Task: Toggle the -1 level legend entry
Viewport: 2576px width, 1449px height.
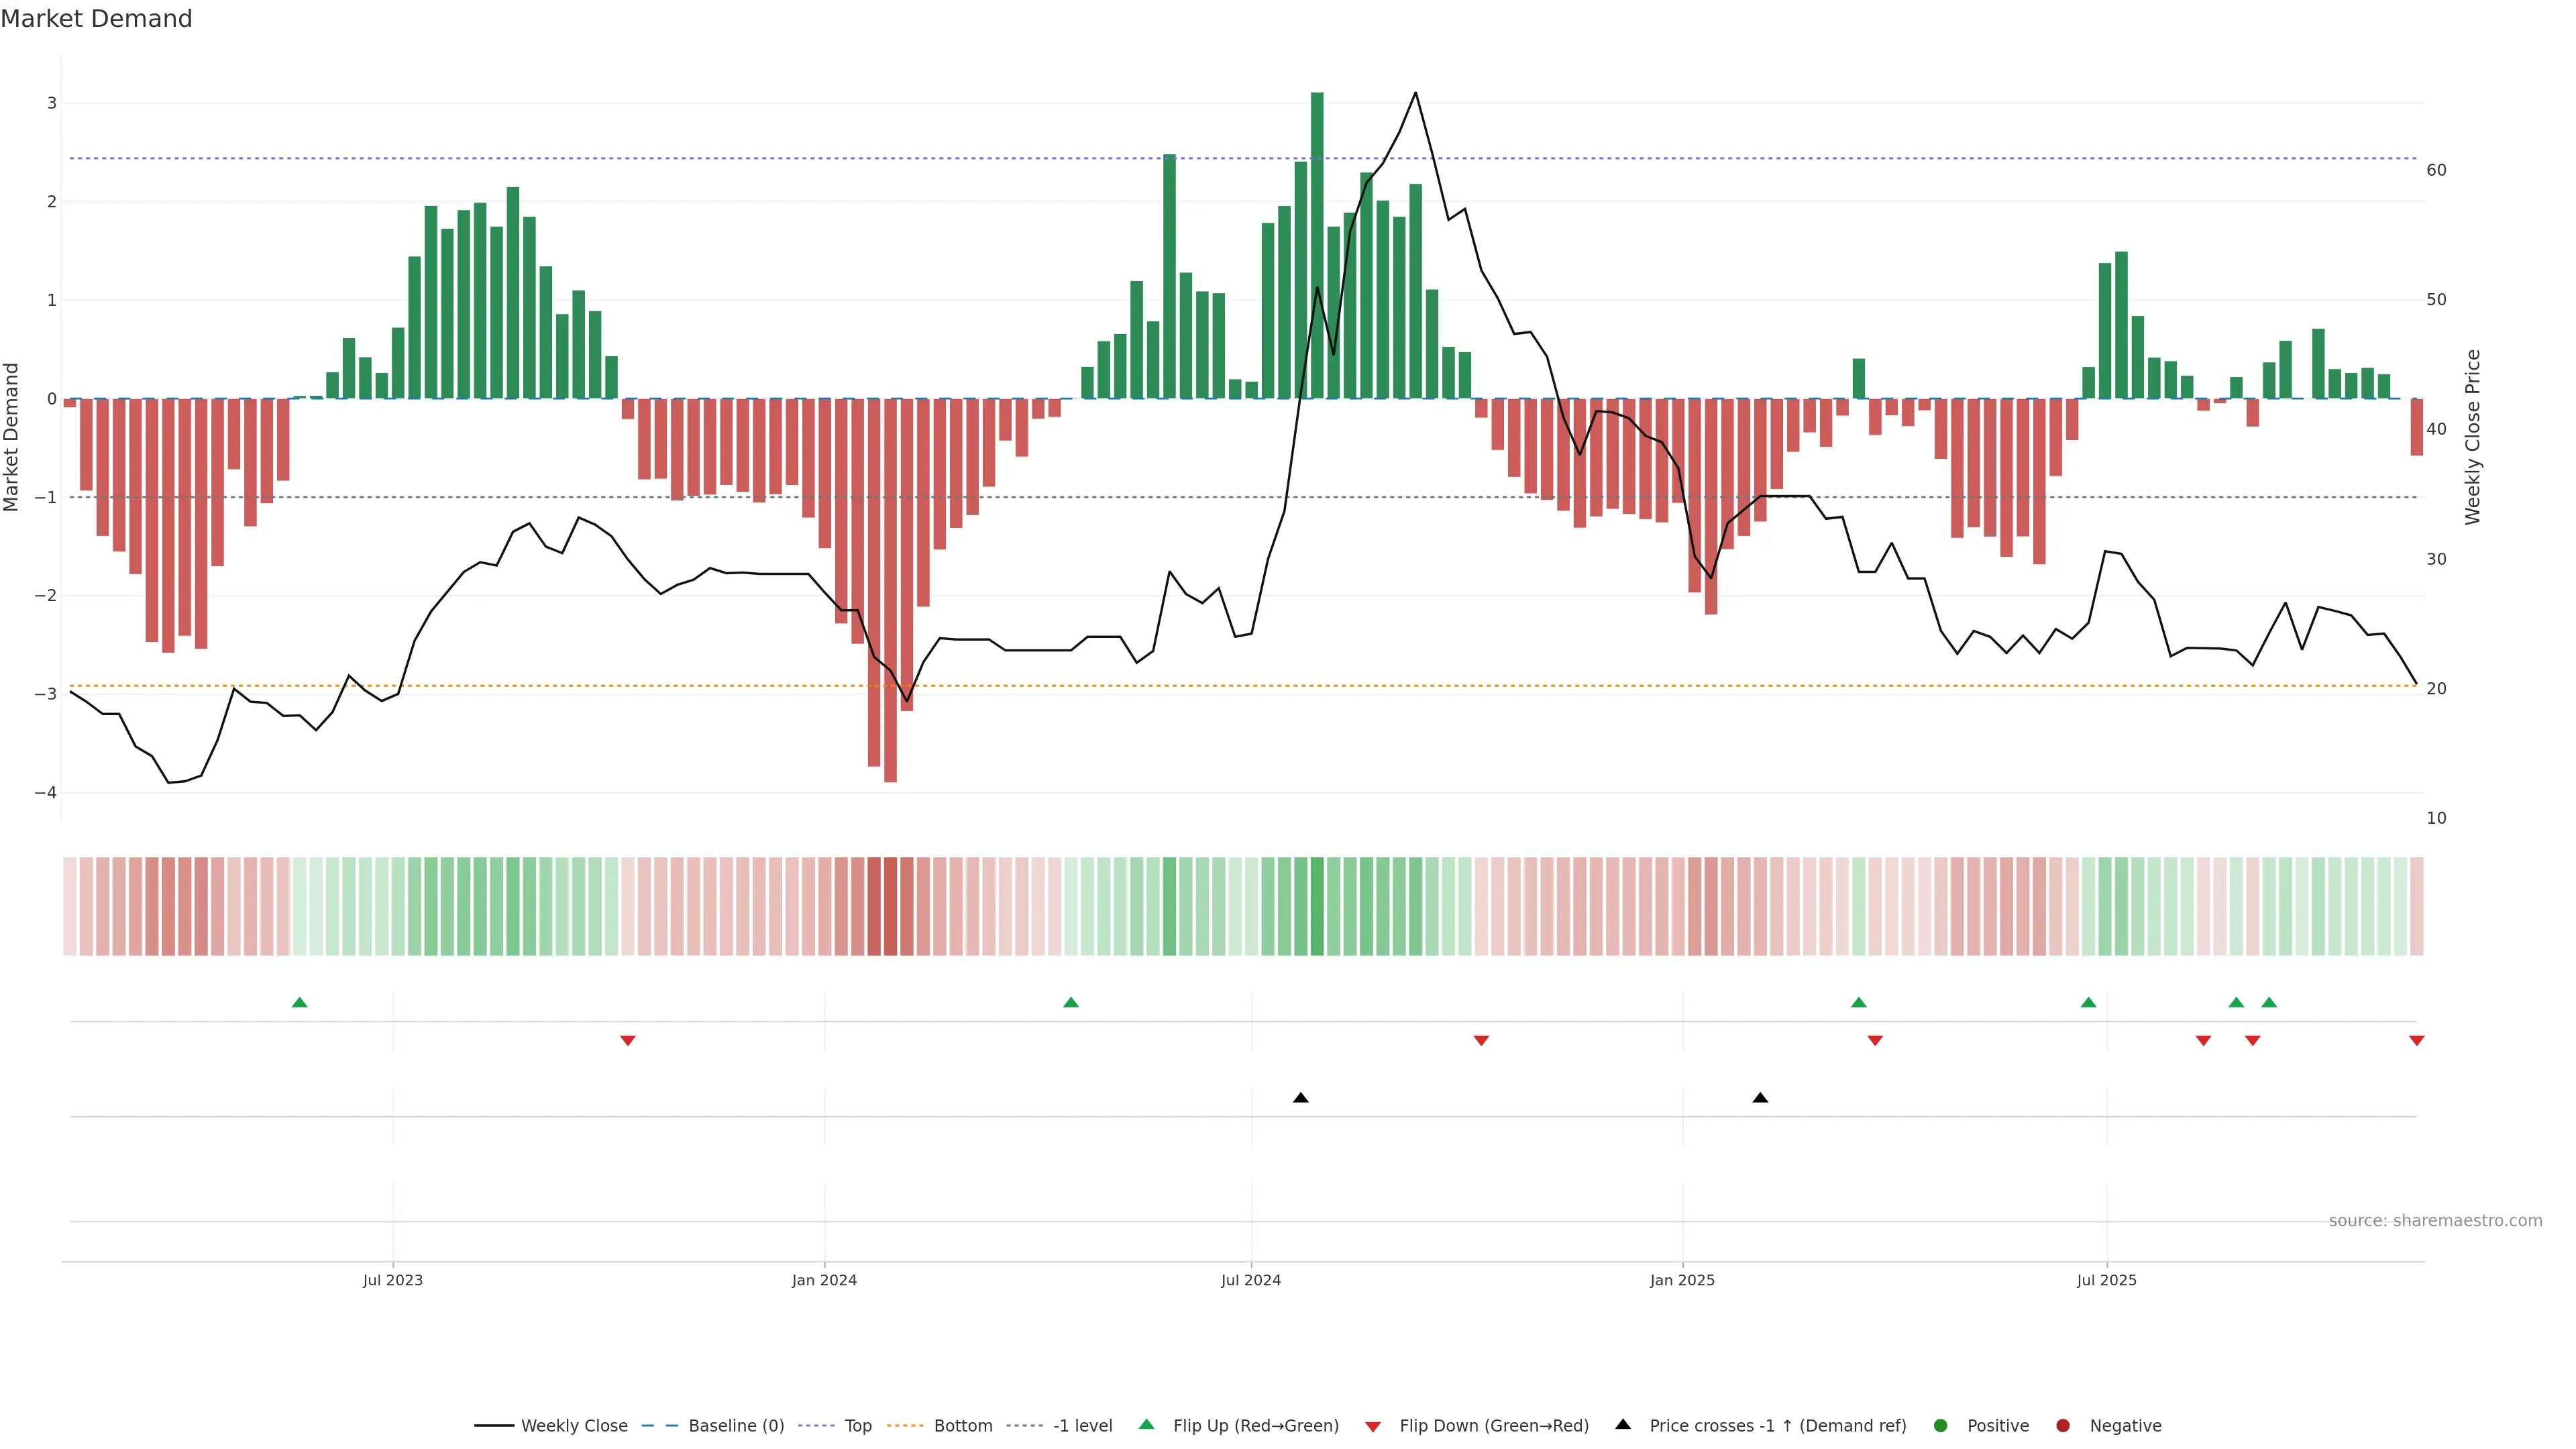Action: tap(1082, 1425)
